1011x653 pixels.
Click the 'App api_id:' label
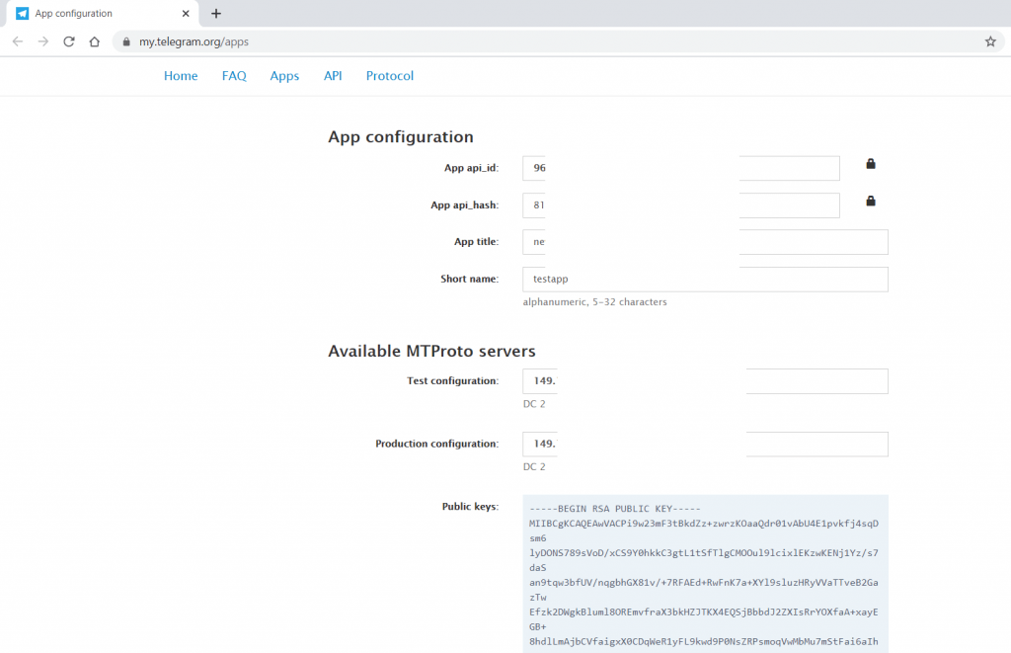pos(471,168)
